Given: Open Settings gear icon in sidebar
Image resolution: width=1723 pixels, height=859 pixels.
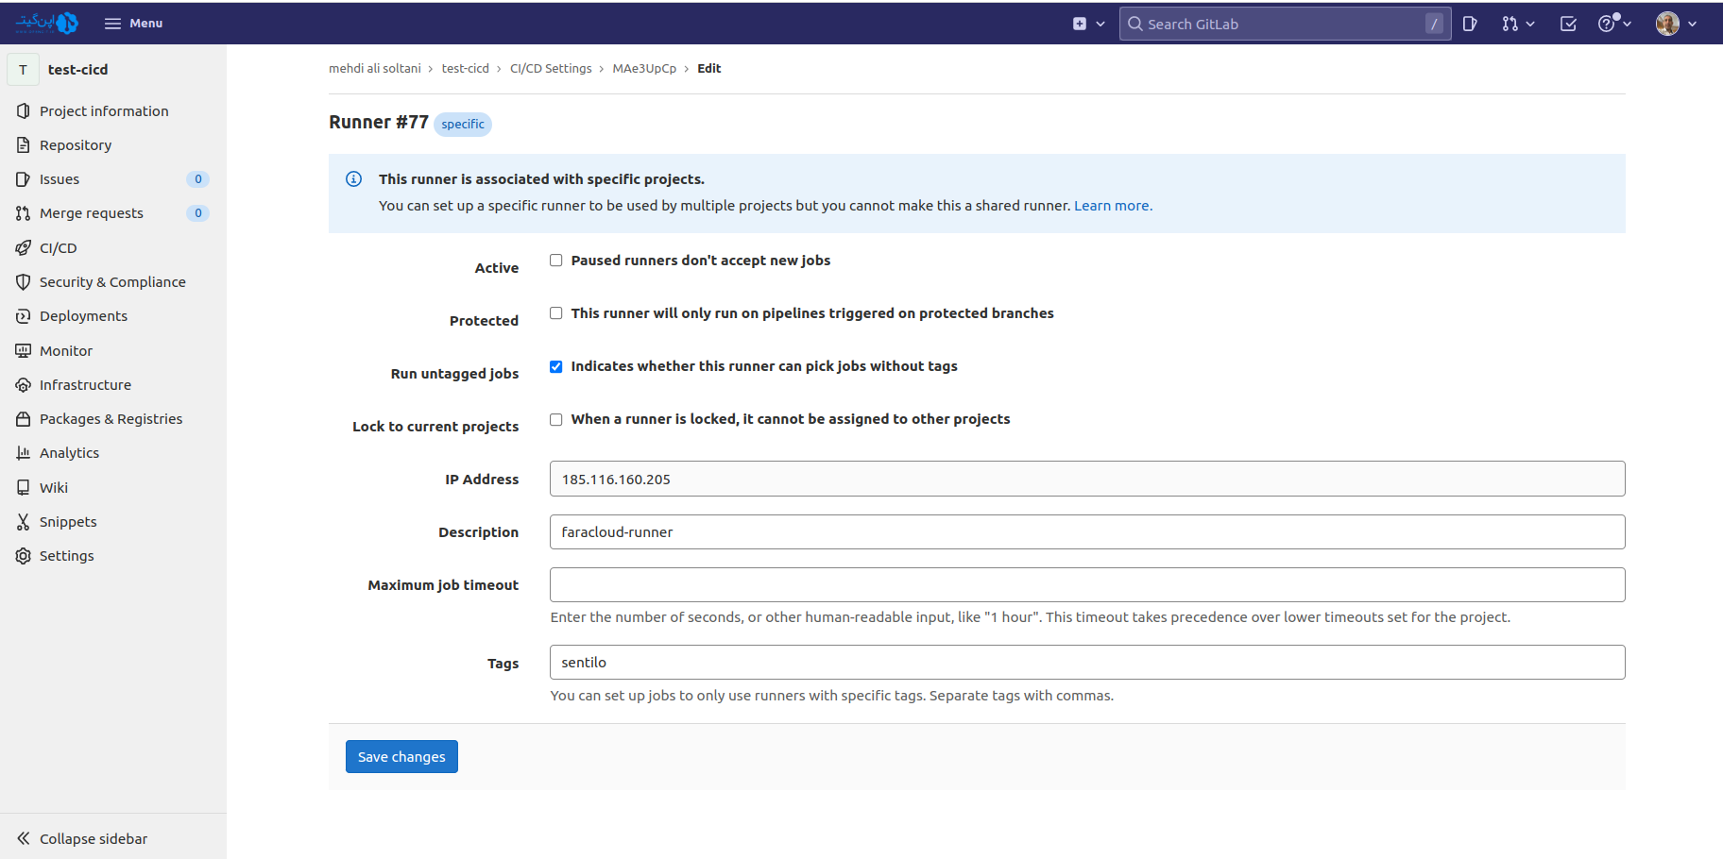Looking at the screenshot, I should click(24, 556).
